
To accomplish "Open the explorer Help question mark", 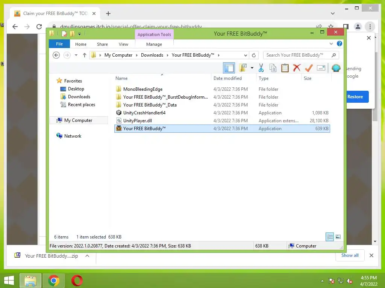I will click(340, 43).
